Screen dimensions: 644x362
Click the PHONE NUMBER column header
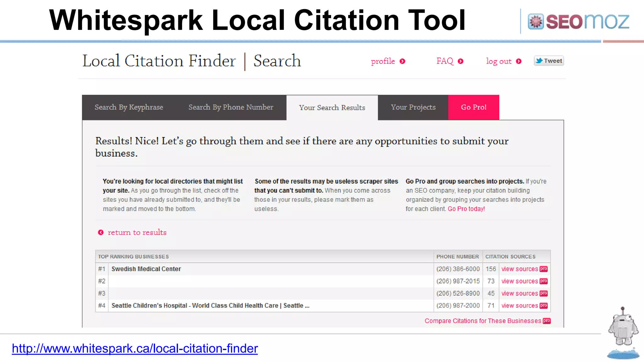[x=458, y=257]
